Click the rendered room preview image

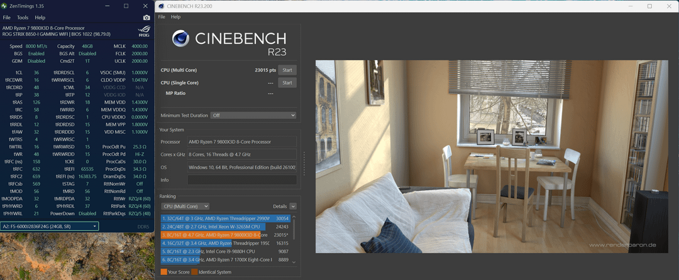pos(492,156)
